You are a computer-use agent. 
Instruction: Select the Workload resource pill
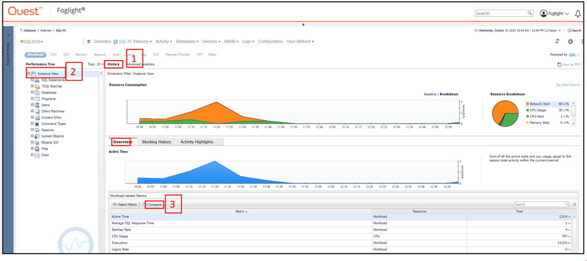35,54
